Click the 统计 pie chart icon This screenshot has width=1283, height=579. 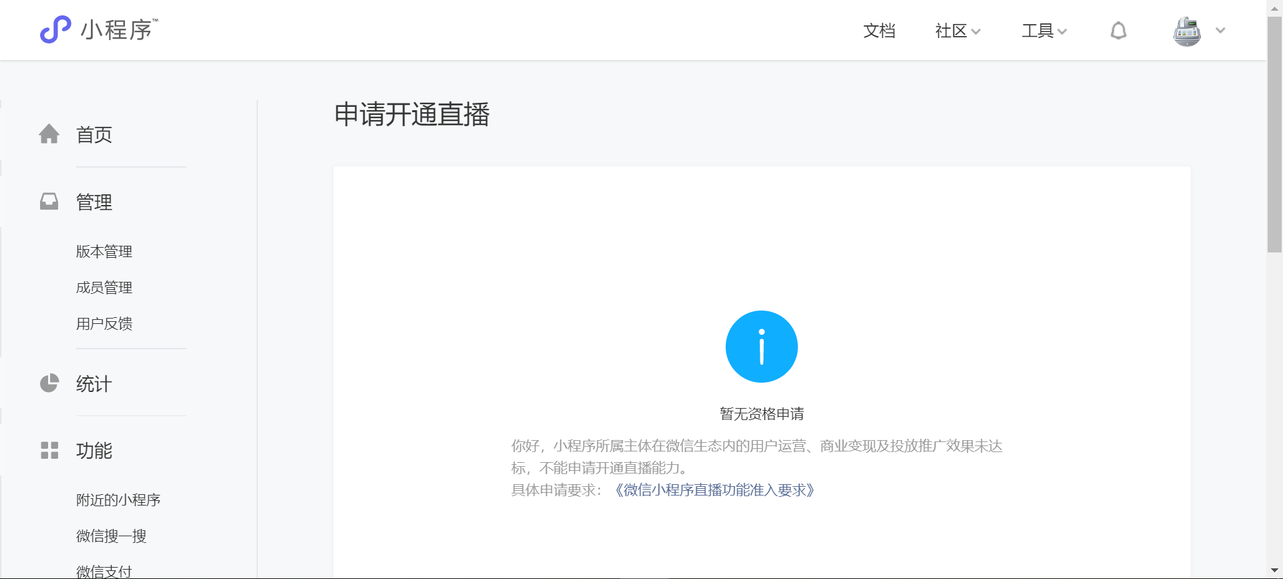coord(49,383)
